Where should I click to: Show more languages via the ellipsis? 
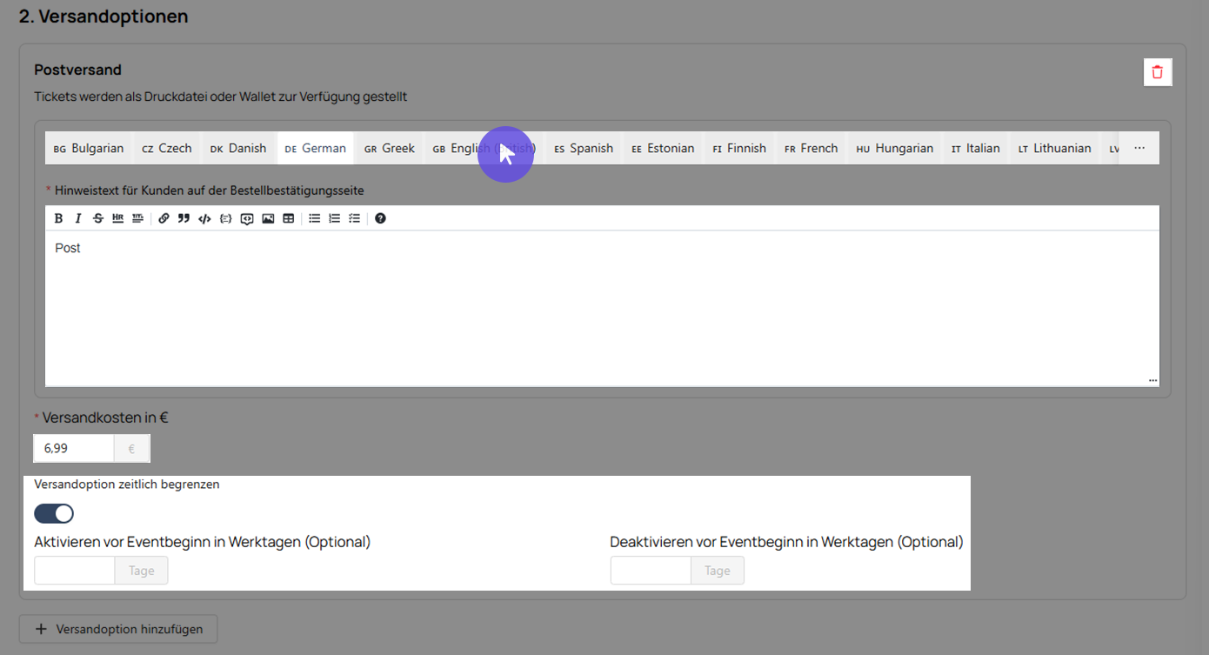1139,148
